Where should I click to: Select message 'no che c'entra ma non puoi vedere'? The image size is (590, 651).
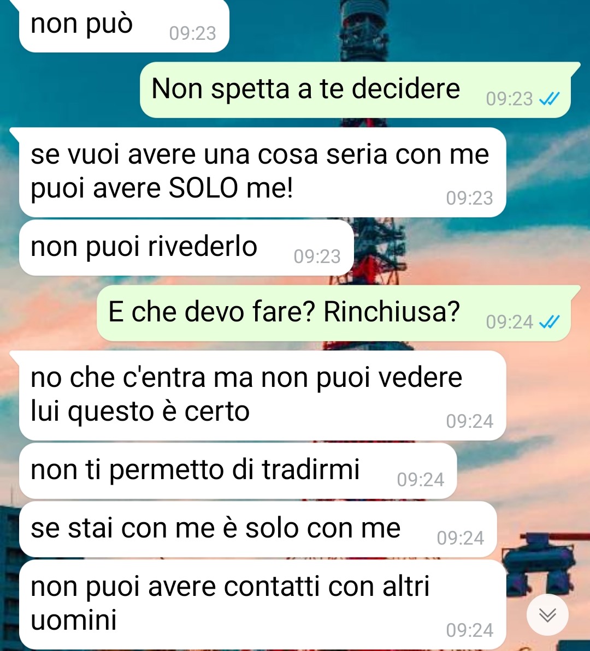(x=262, y=395)
